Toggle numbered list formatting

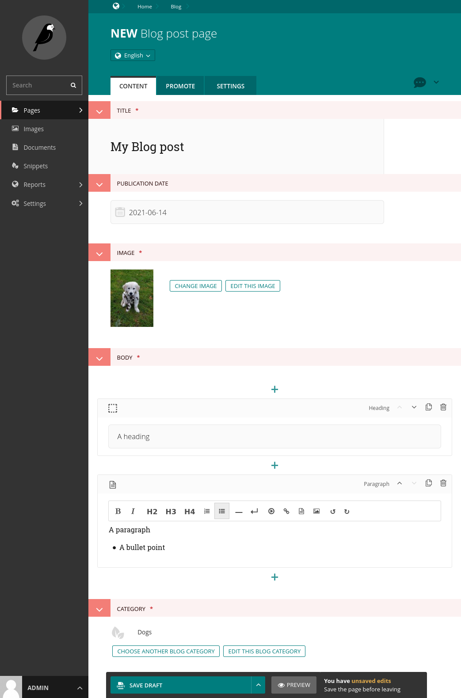(x=207, y=511)
